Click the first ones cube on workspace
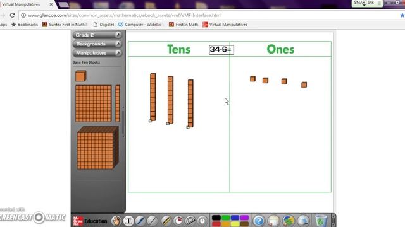Image resolution: width=405 pixels, height=227 pixels. pos(252,79)
